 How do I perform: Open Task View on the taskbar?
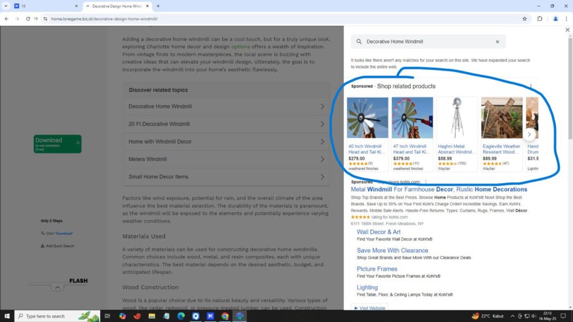(x=107, y=316)
